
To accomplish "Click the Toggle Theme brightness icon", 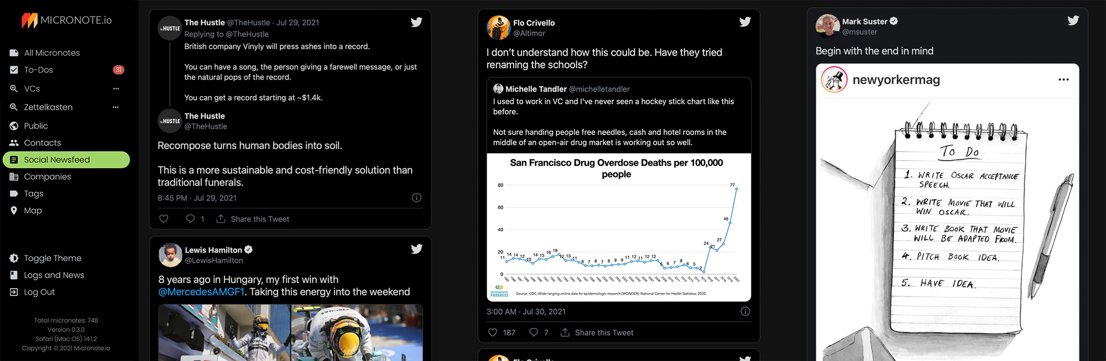I will (14, 258).
